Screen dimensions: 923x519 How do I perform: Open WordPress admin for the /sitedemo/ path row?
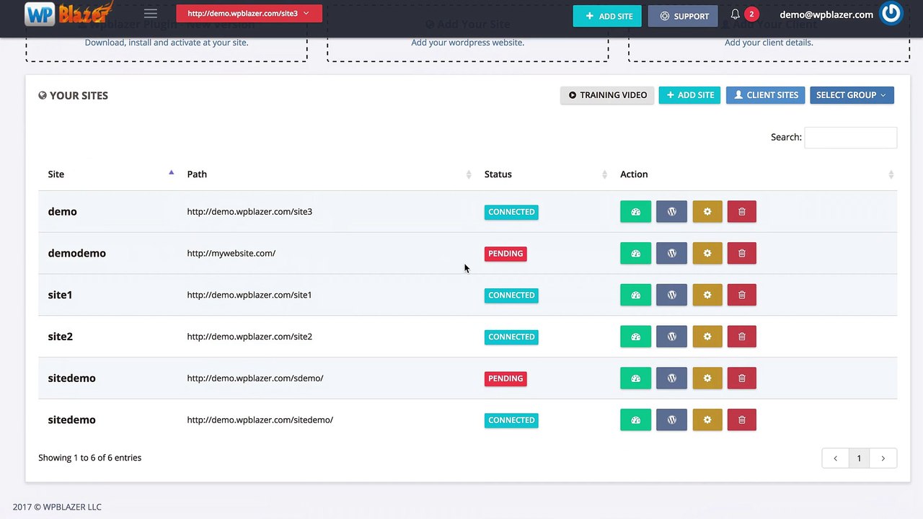click(x=671, y=420)
